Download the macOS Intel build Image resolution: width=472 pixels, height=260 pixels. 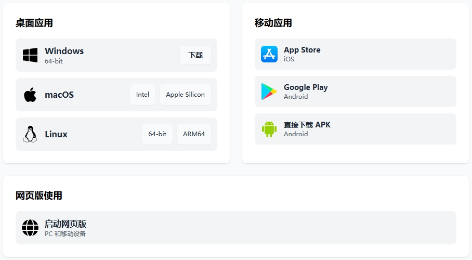pos(142,95)
